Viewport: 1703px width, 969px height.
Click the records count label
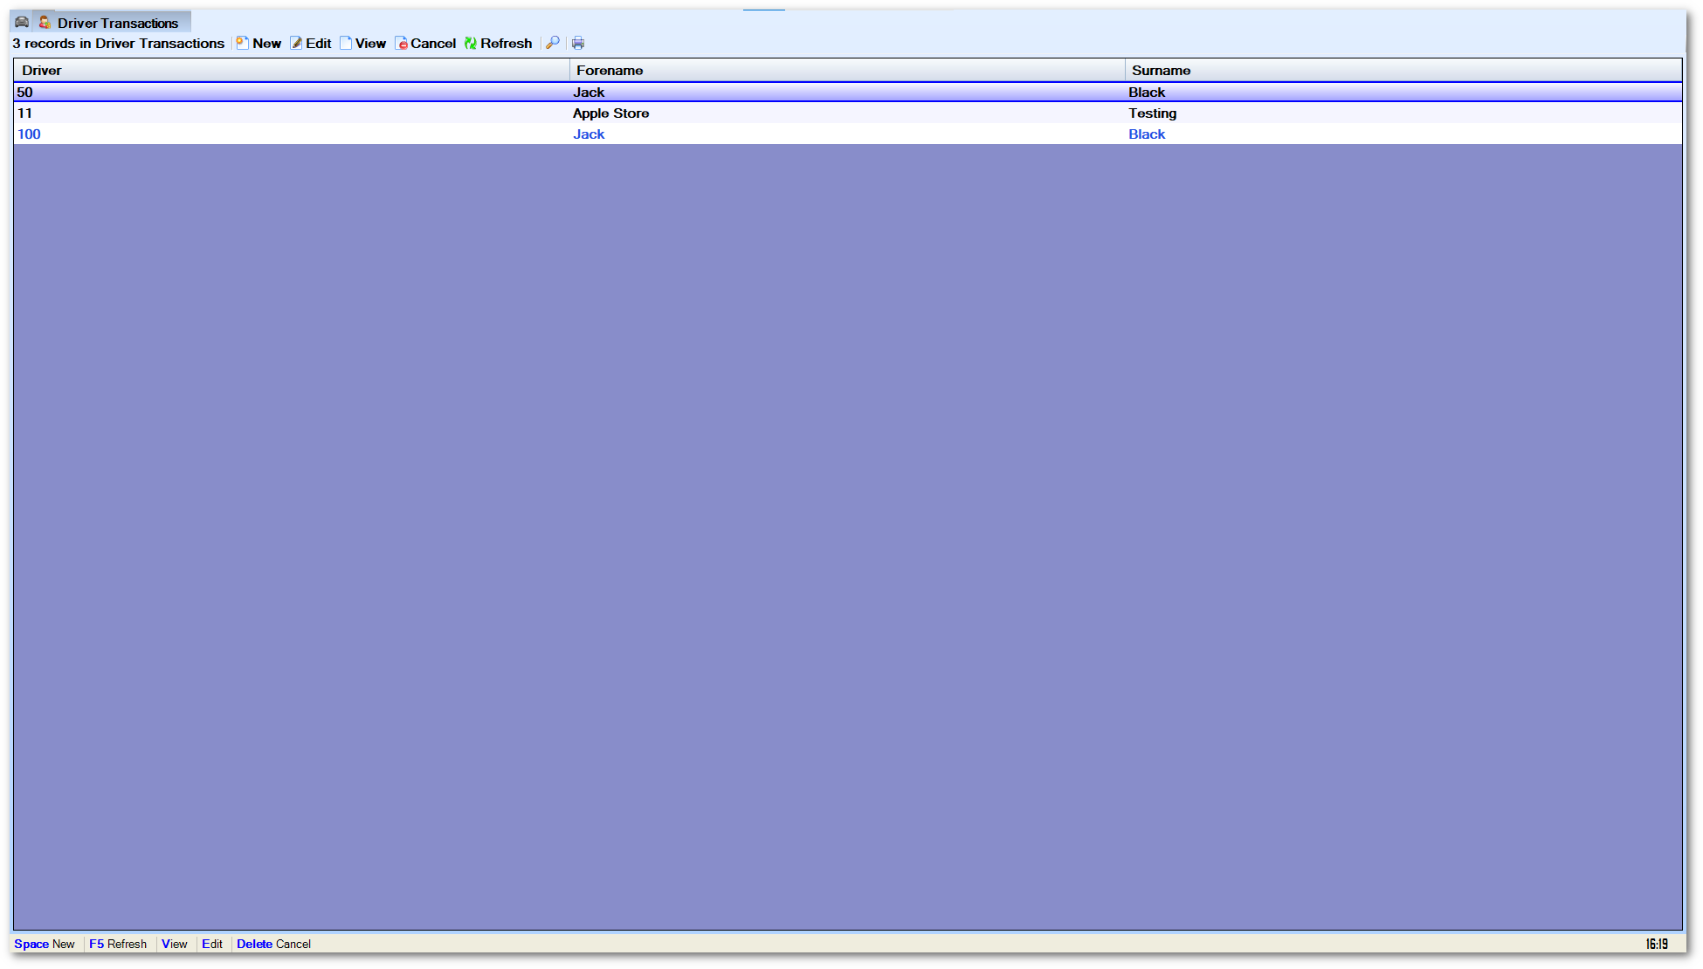coord(119,44)
